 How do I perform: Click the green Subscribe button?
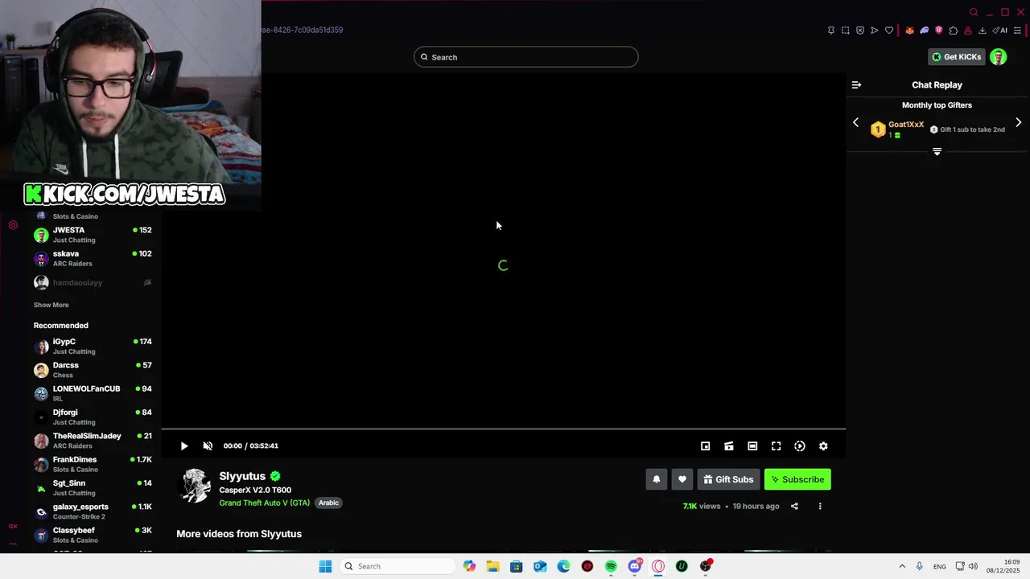pyautogui.click(x=797, y=479)
